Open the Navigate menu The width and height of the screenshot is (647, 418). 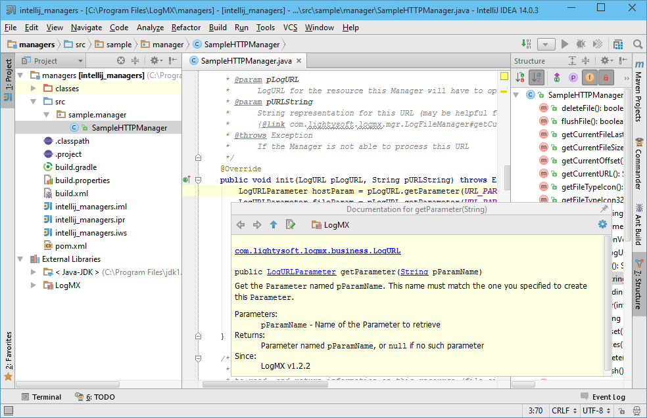click(x=86, y=27)
